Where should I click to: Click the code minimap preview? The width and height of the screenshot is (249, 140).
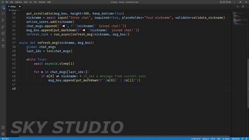click(x=240, y=18)
